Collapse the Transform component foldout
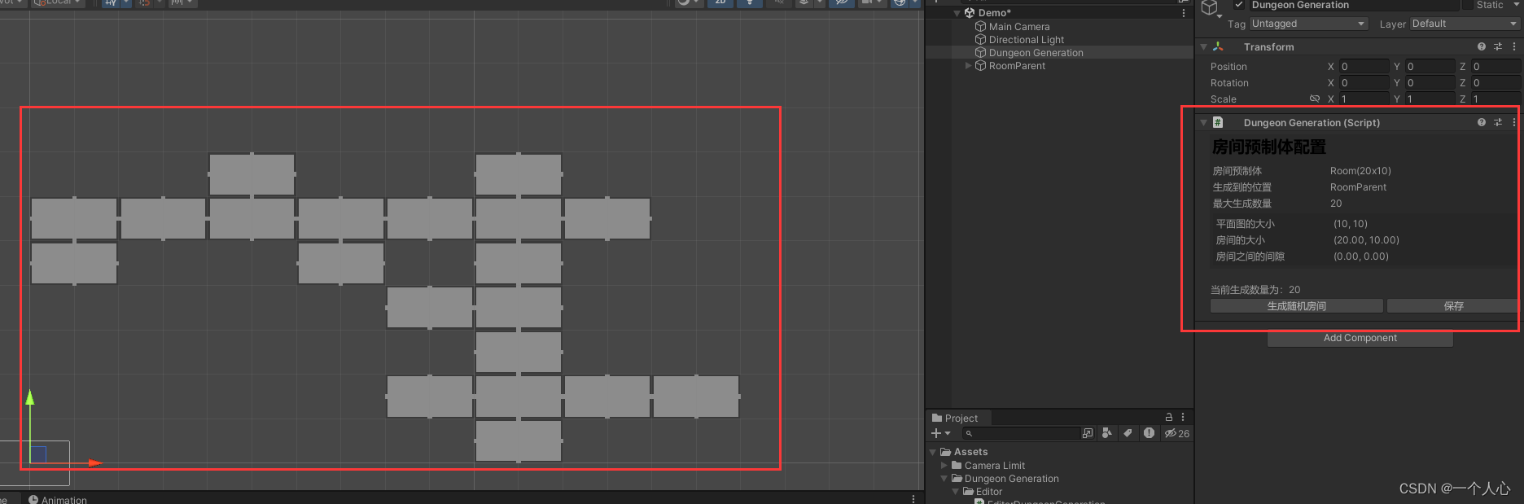 (1204, 47)
